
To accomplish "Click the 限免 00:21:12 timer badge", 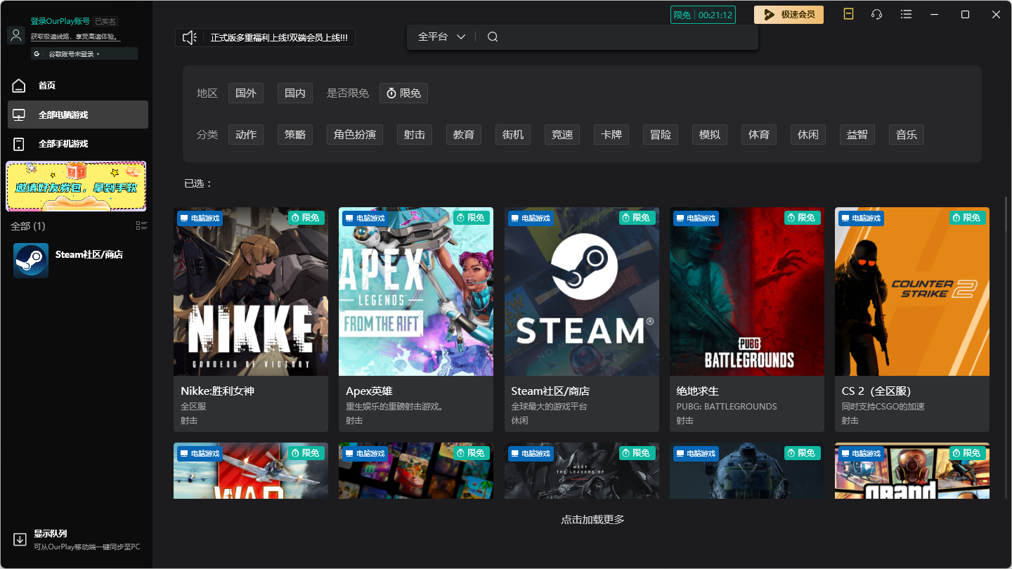I will [x=703, y=15].
